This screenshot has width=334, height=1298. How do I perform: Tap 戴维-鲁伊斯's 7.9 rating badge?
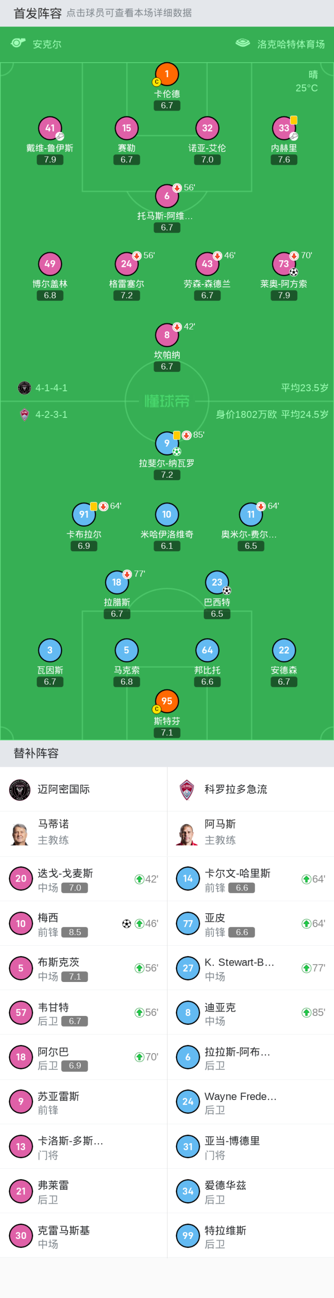[50, 160]
